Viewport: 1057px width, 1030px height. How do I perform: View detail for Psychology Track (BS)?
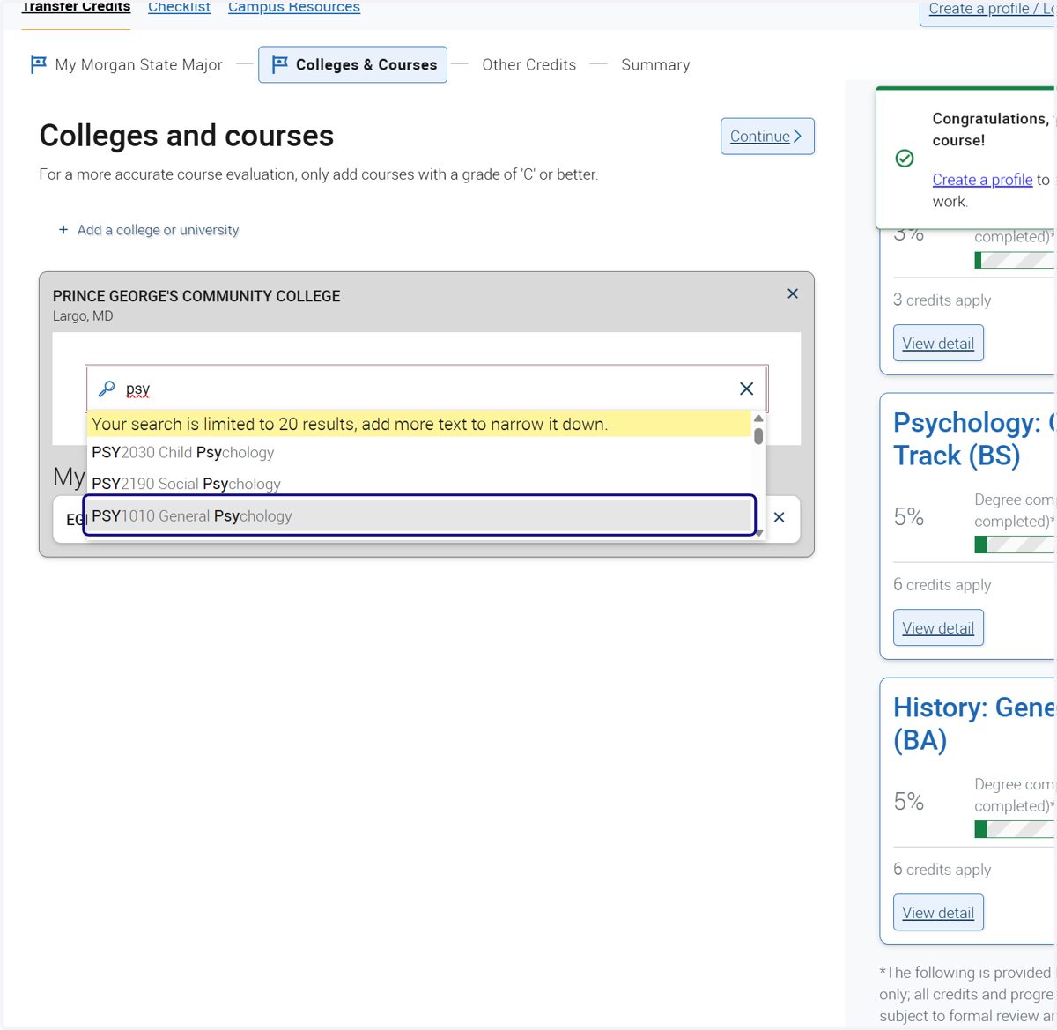tap(938, 628)
